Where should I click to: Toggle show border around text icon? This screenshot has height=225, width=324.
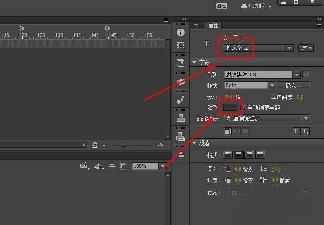[x=246, y=131]
